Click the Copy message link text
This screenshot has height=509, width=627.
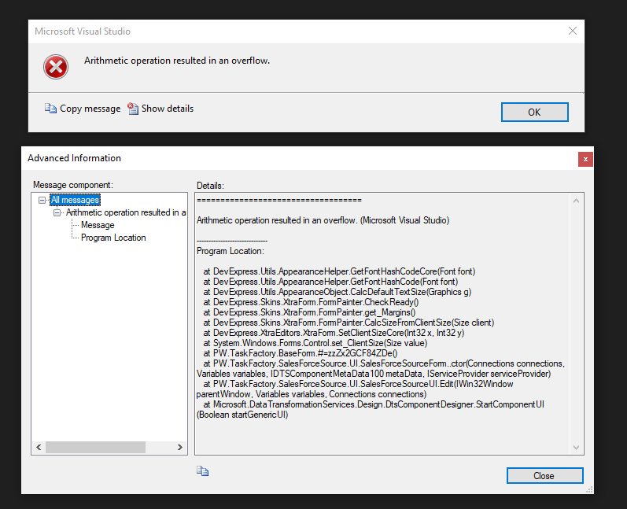90,109
